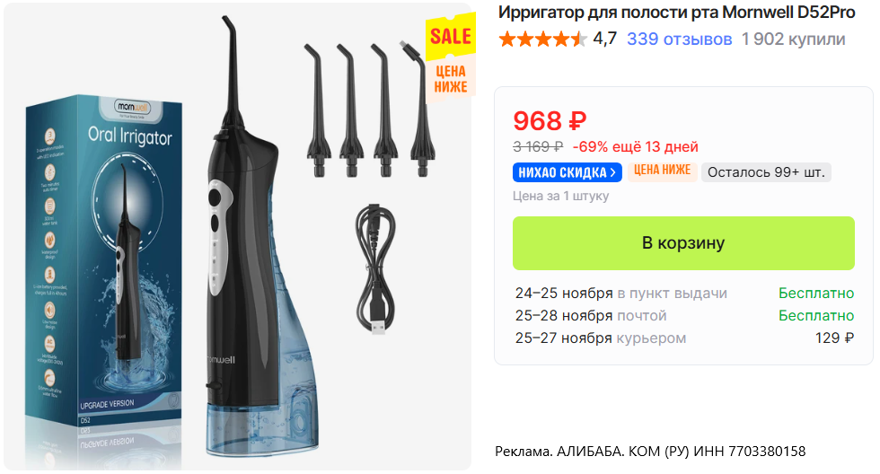Click the USB charging cable in photo

click(x=375, y=268)
